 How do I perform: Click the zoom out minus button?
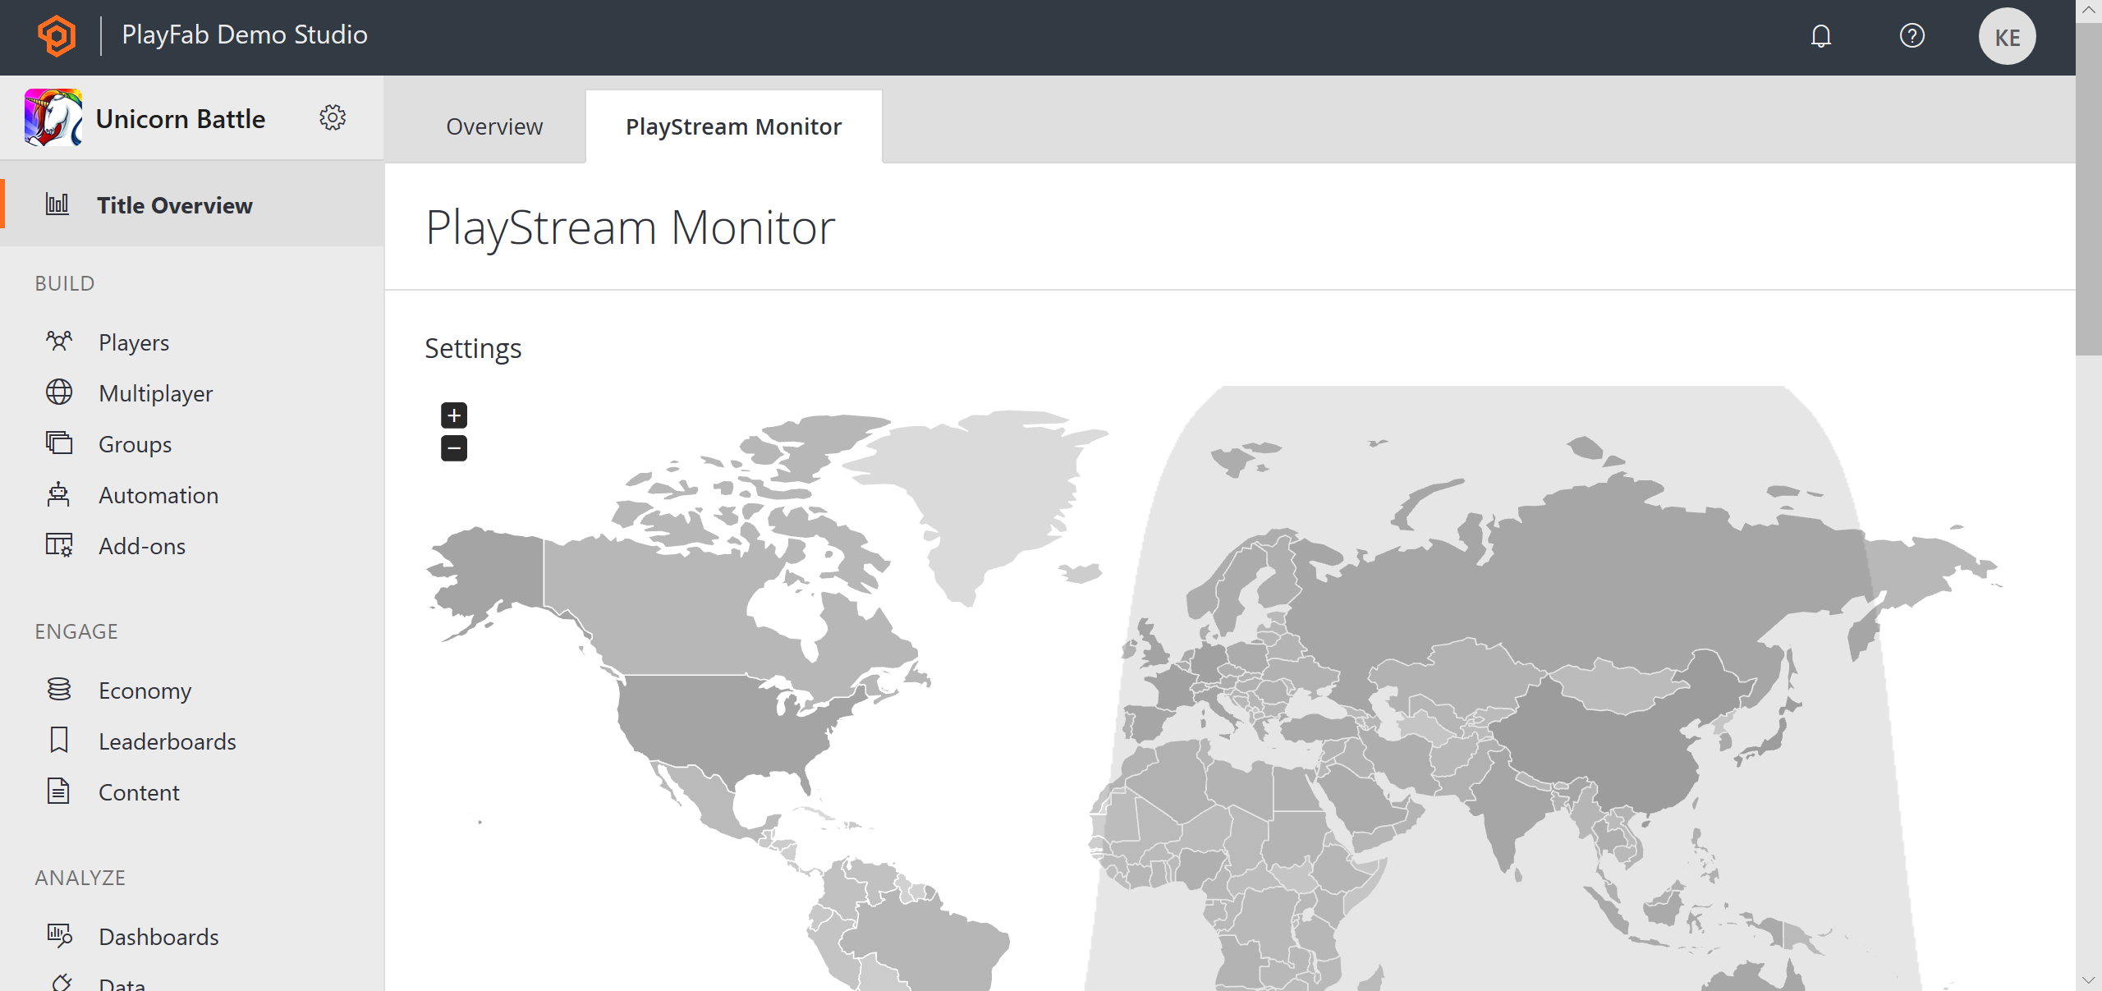click(454, 449)
